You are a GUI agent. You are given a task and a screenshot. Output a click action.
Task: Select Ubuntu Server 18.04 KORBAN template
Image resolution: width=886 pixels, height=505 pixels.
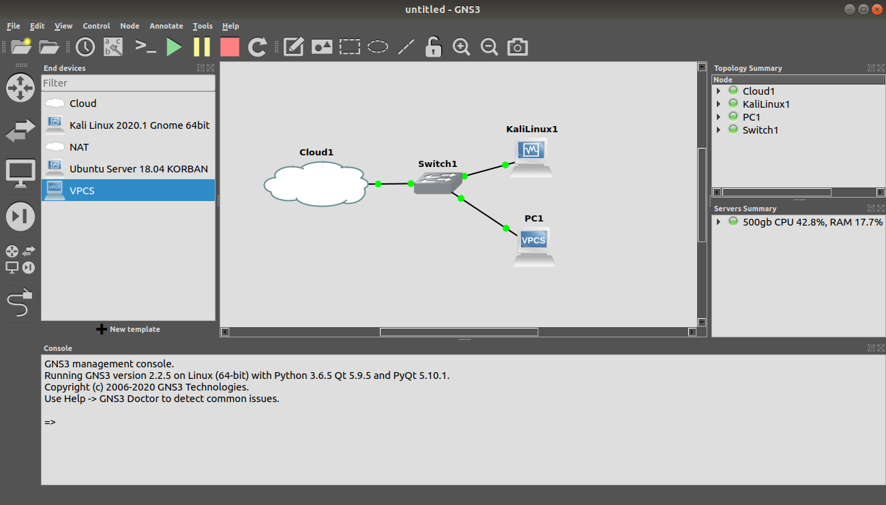click(138, 169)
